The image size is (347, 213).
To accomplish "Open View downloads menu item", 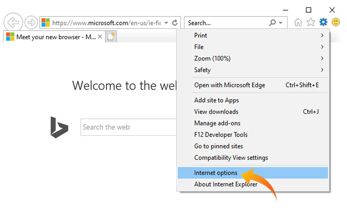I will coord(216,111).
